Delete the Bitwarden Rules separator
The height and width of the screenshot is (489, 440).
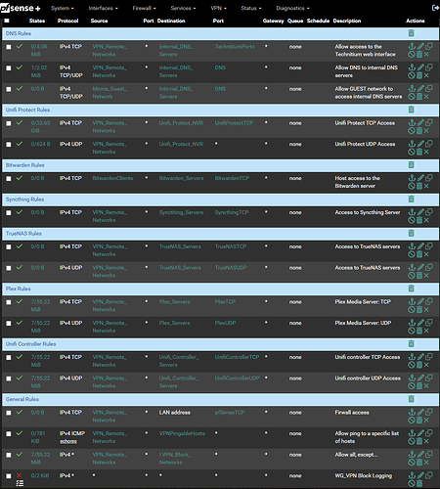coord(412,165)
